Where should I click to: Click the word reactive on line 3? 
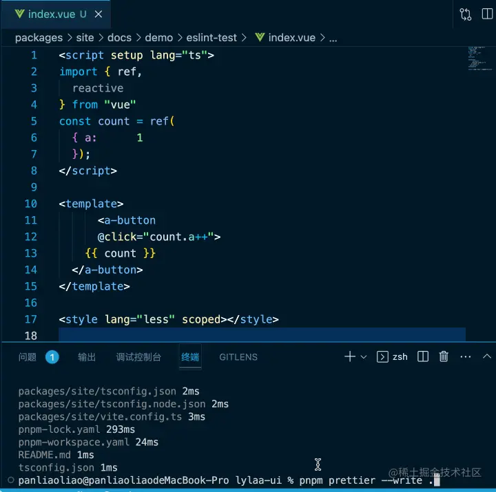(98, 88)
